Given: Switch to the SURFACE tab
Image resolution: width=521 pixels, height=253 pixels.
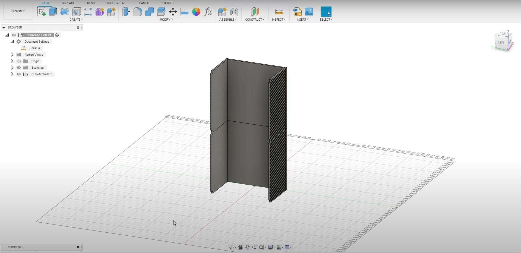Looking at the screenshot, I should point(68,3).
